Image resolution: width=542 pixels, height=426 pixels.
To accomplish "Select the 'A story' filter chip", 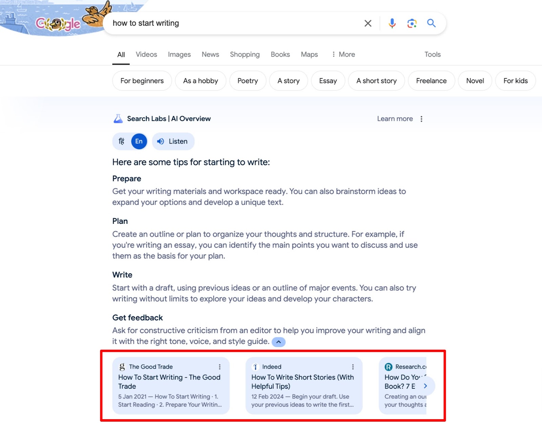I will [288, 81].
